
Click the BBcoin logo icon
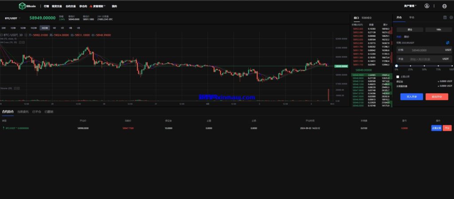[x=22, y=6]
